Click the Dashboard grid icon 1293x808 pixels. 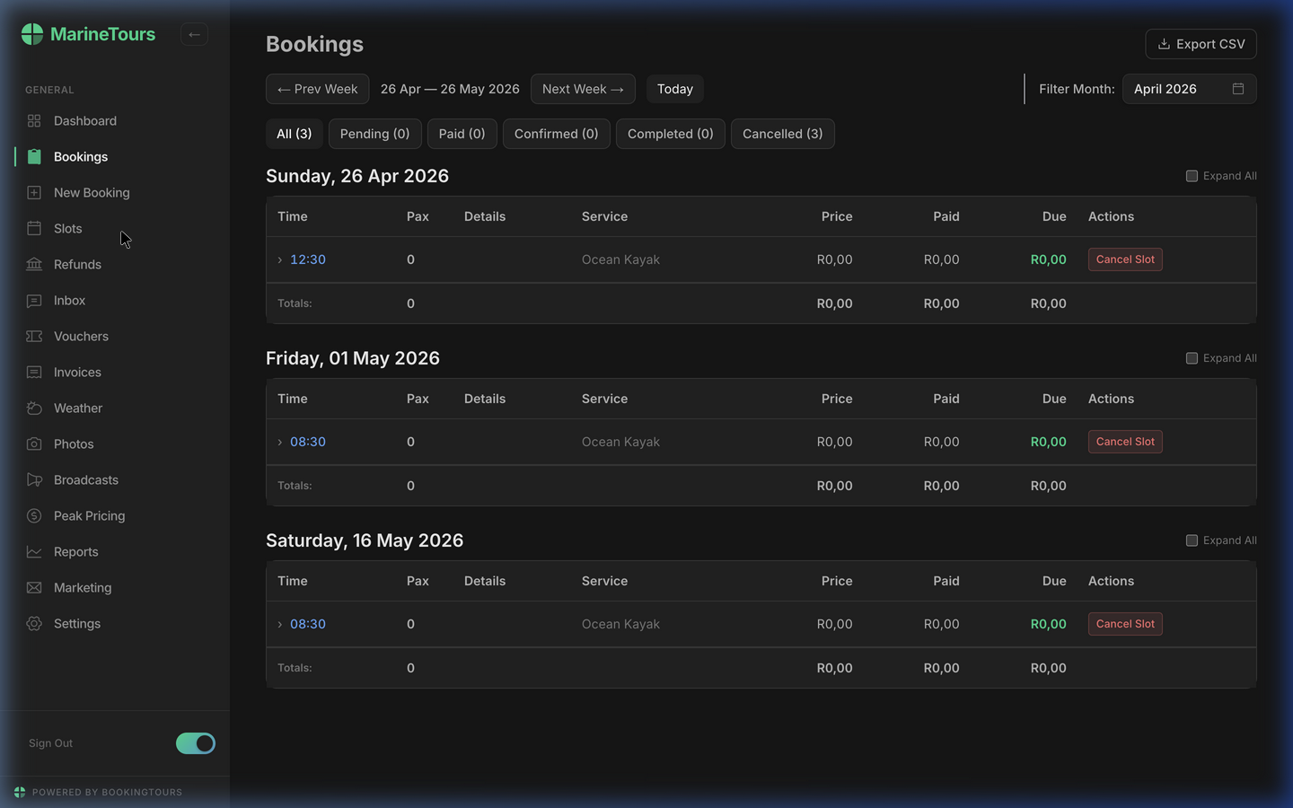(x=34, y=121)
